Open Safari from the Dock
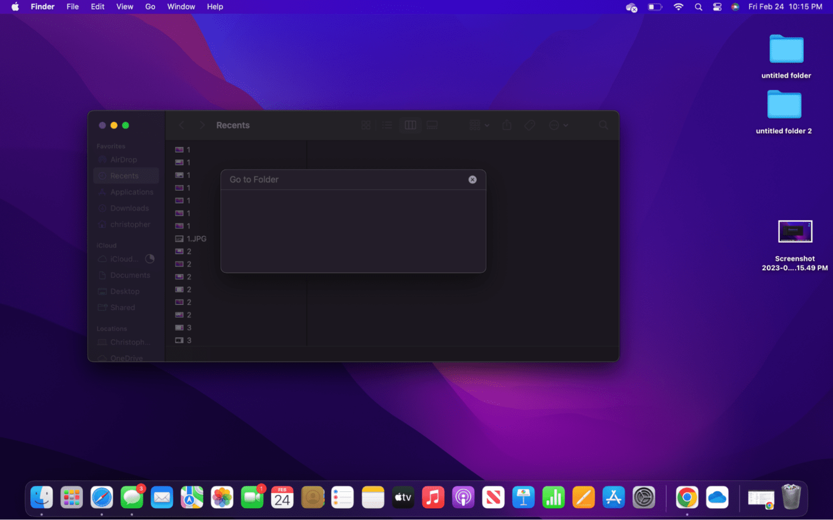833x520 pixels. [102, 497]
